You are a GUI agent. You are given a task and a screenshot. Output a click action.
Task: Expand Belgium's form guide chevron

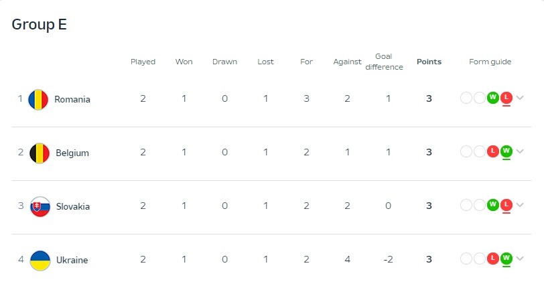(520, 151)
